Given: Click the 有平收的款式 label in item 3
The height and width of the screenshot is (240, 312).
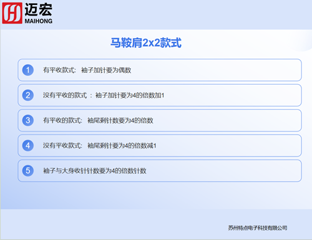Looking at the screenshot, I should 62,120.
